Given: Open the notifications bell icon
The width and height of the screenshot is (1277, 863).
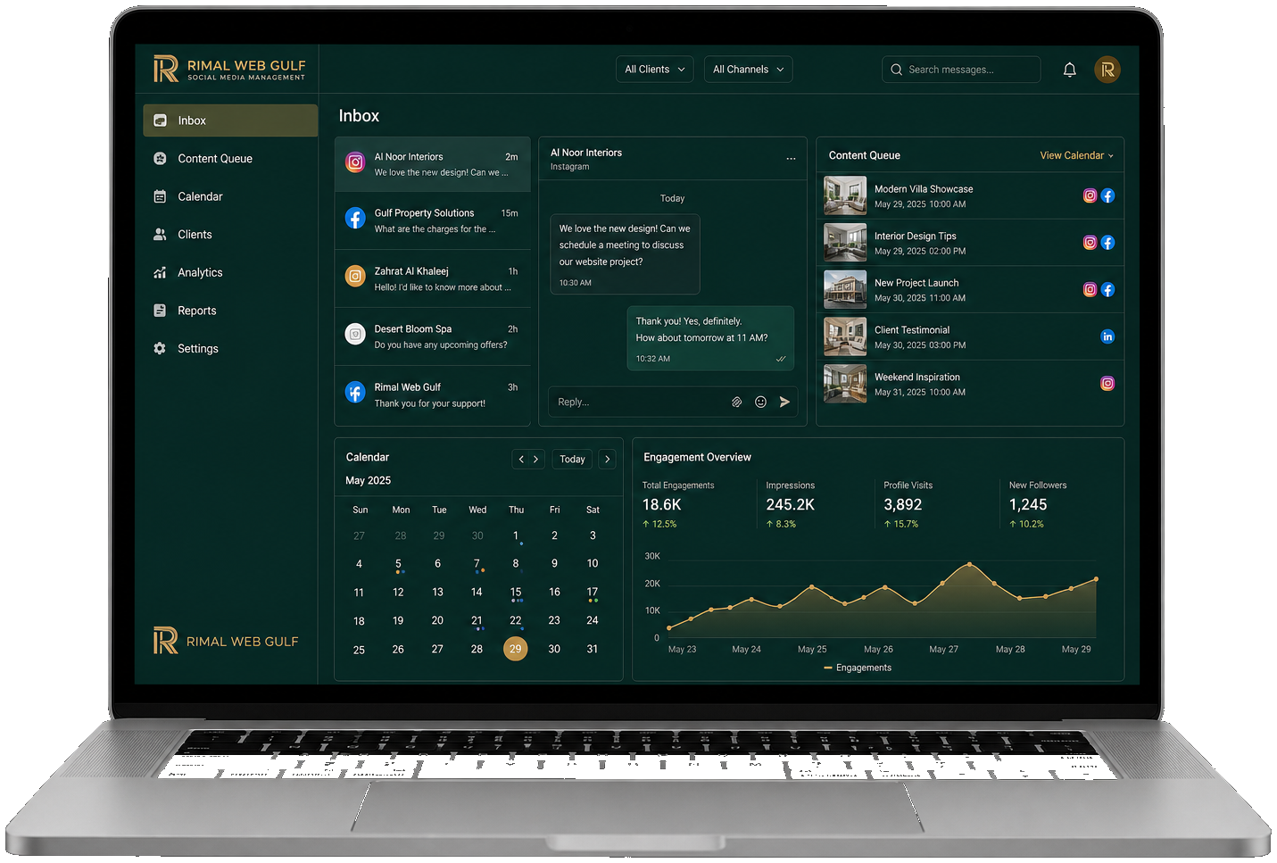Looking at the screenshot, I should coord(1069,70).
